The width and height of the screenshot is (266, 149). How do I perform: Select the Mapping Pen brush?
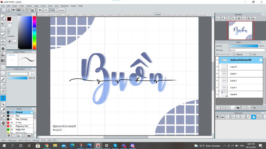[x=20, y=126]
